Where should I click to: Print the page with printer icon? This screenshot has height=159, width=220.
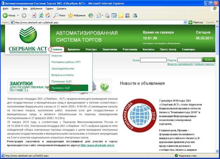tap(107, 15)
